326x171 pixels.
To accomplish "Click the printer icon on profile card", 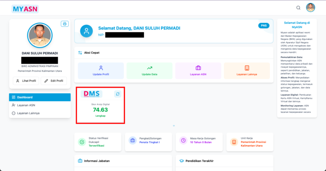I will [65, 24].
